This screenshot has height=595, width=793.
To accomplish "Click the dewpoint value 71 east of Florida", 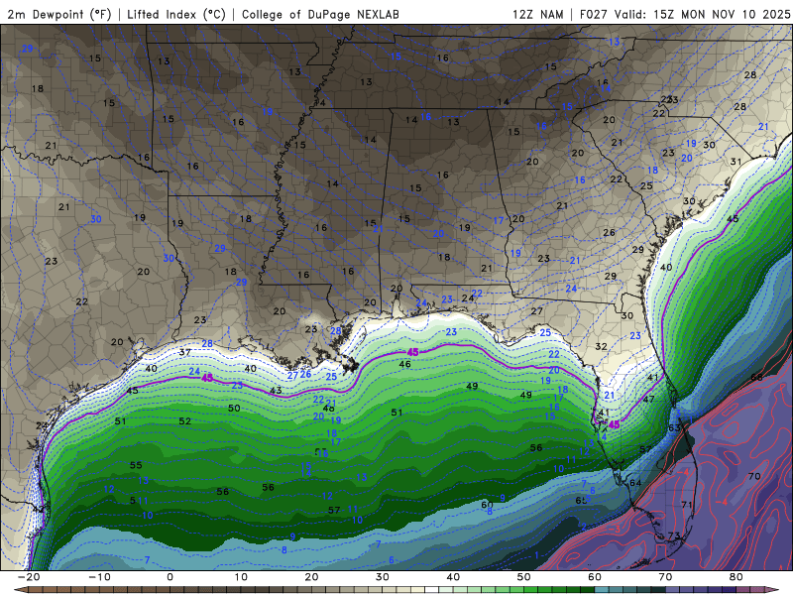I will [x=687, y=505].
